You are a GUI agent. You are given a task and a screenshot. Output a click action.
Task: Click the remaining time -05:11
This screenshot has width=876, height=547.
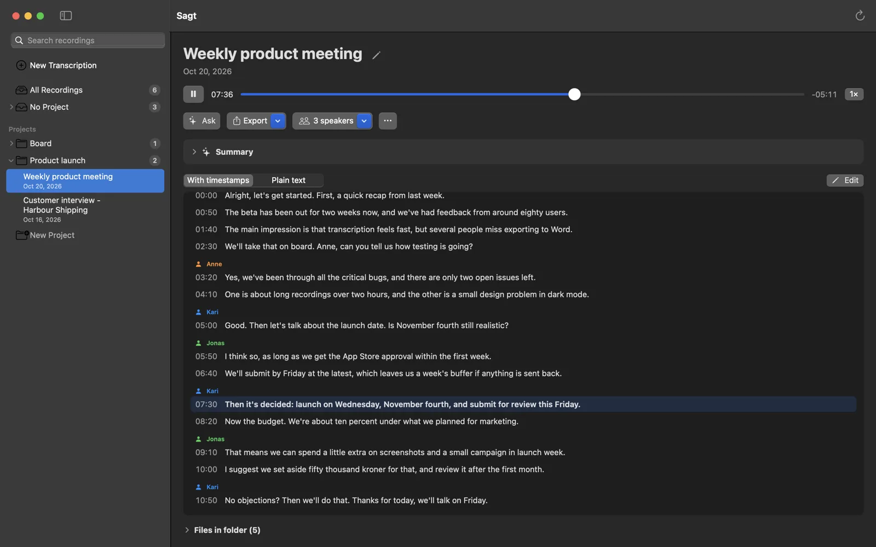click(x=824, y=95)
